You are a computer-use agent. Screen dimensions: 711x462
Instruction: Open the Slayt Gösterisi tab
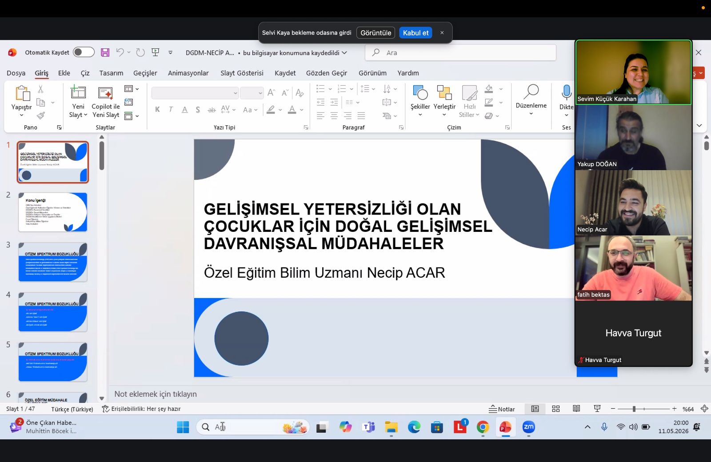[242, 73]
